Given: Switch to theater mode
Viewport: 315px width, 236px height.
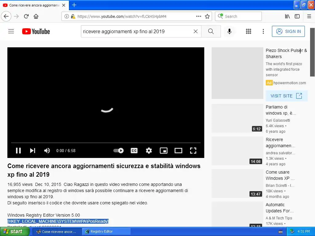Looking at the screenshot, I should click(x=178, y=151).
